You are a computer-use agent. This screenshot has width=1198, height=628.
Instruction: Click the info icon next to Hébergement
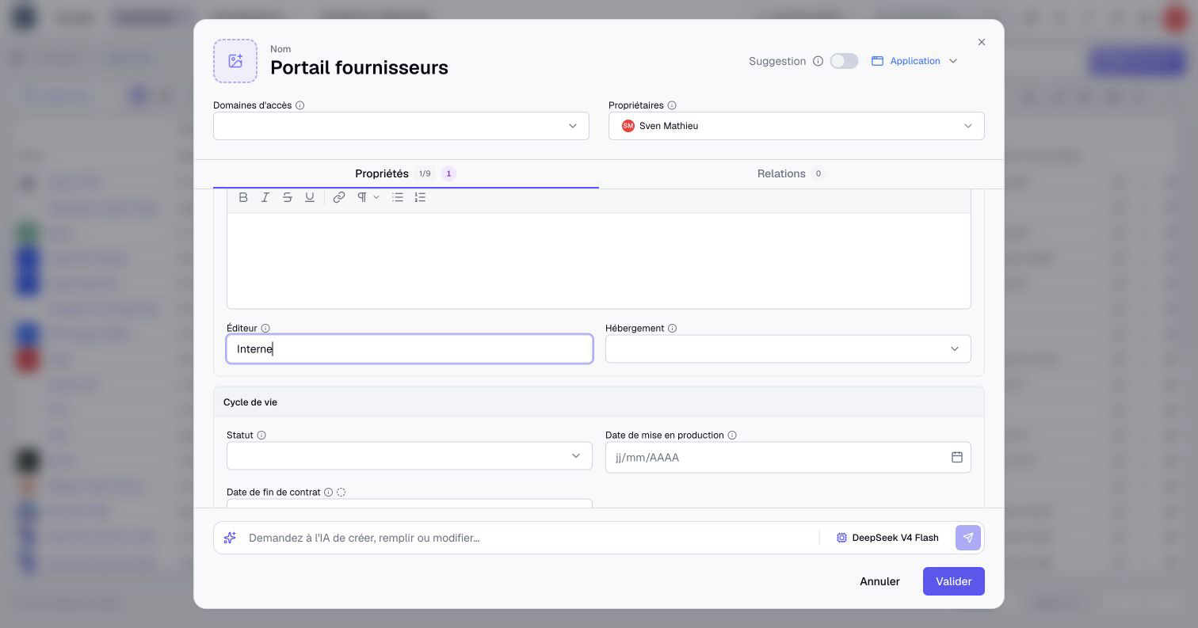coord(672,329)
